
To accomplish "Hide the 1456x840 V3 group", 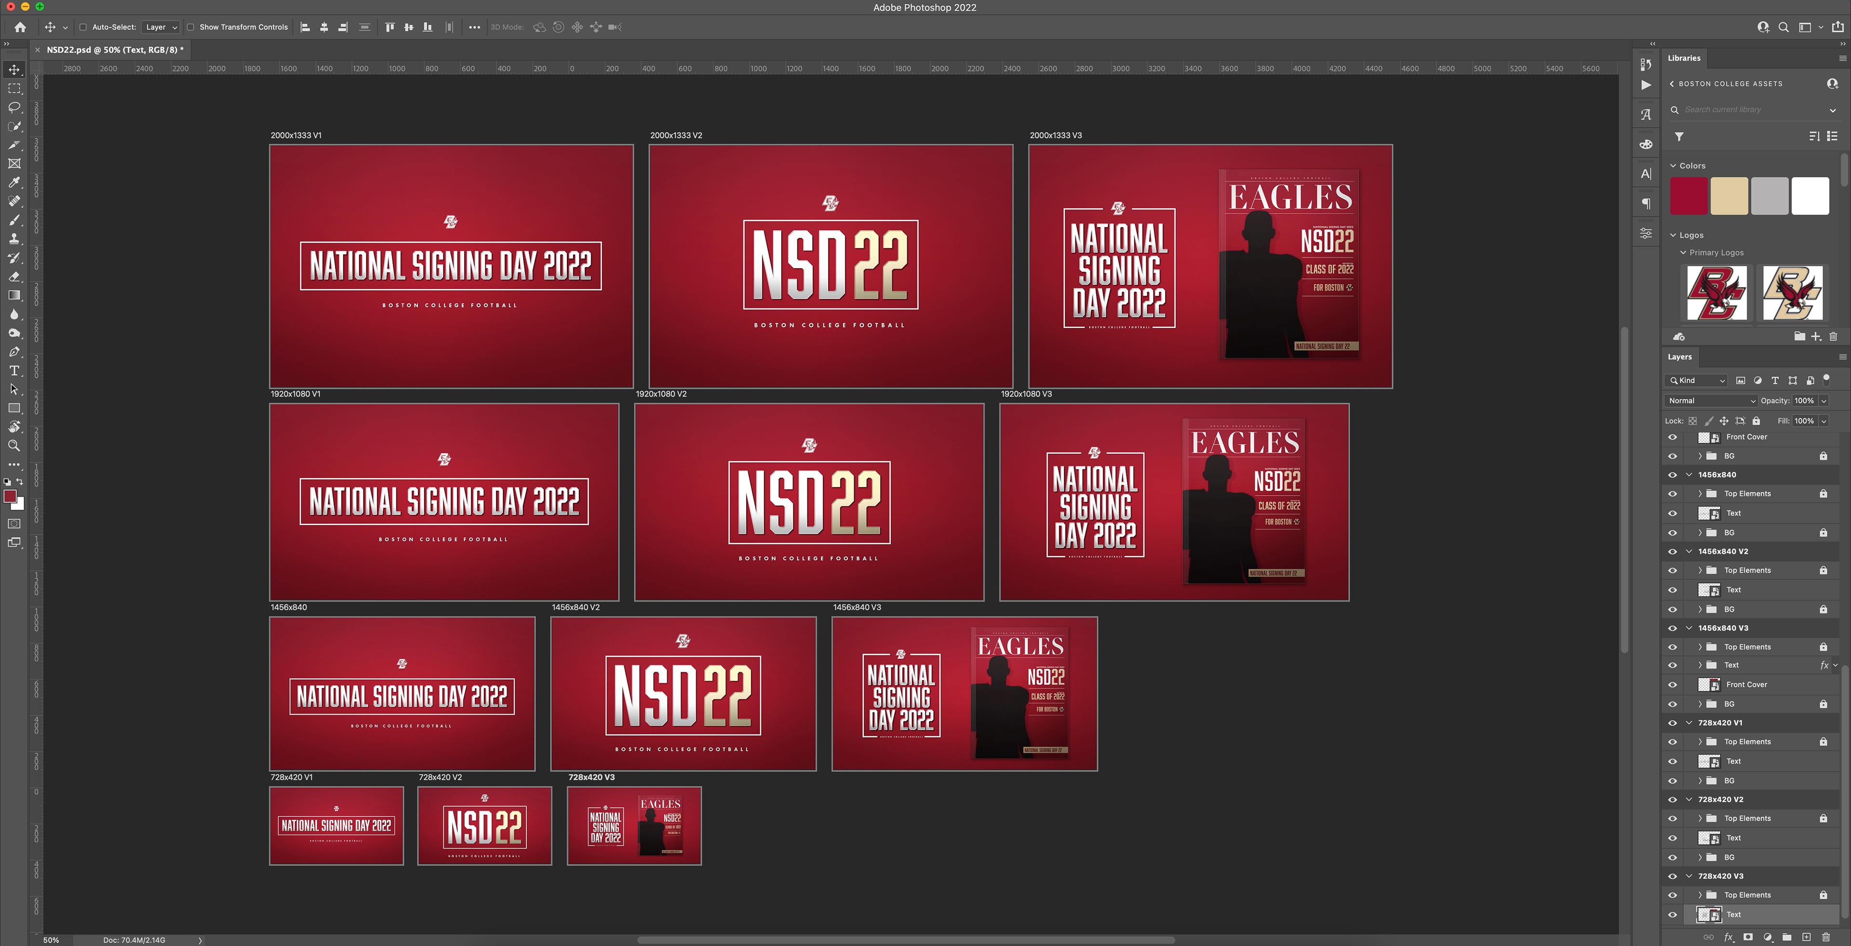I will pos(1672,628).
